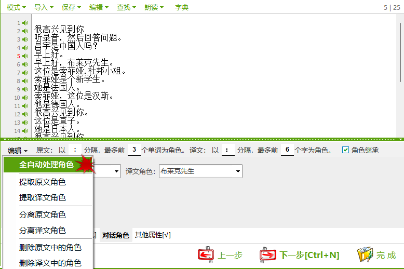Open the 字典 dictionary button
Screen dimensions: 404x269
182,7
